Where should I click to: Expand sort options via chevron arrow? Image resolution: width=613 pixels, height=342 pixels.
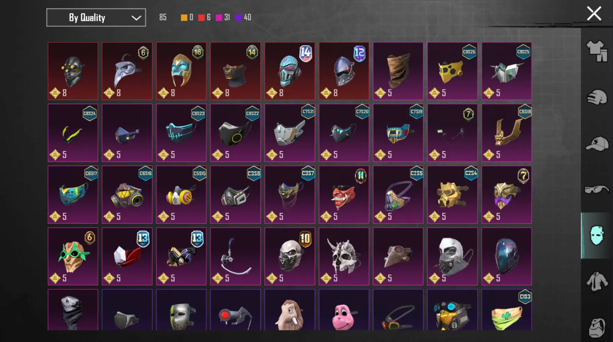[136, 18]
